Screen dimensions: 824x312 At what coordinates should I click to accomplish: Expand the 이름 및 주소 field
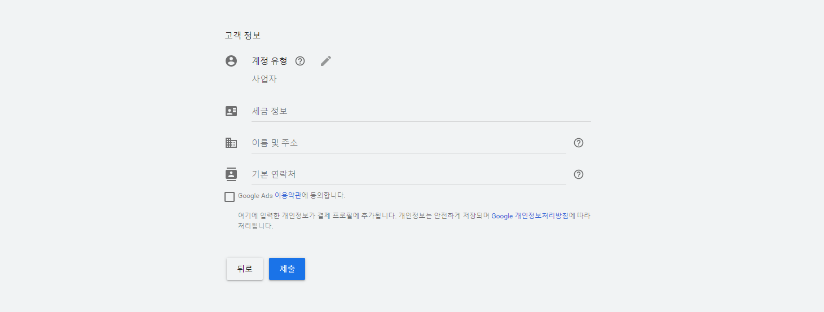click(x=408, y=143)
